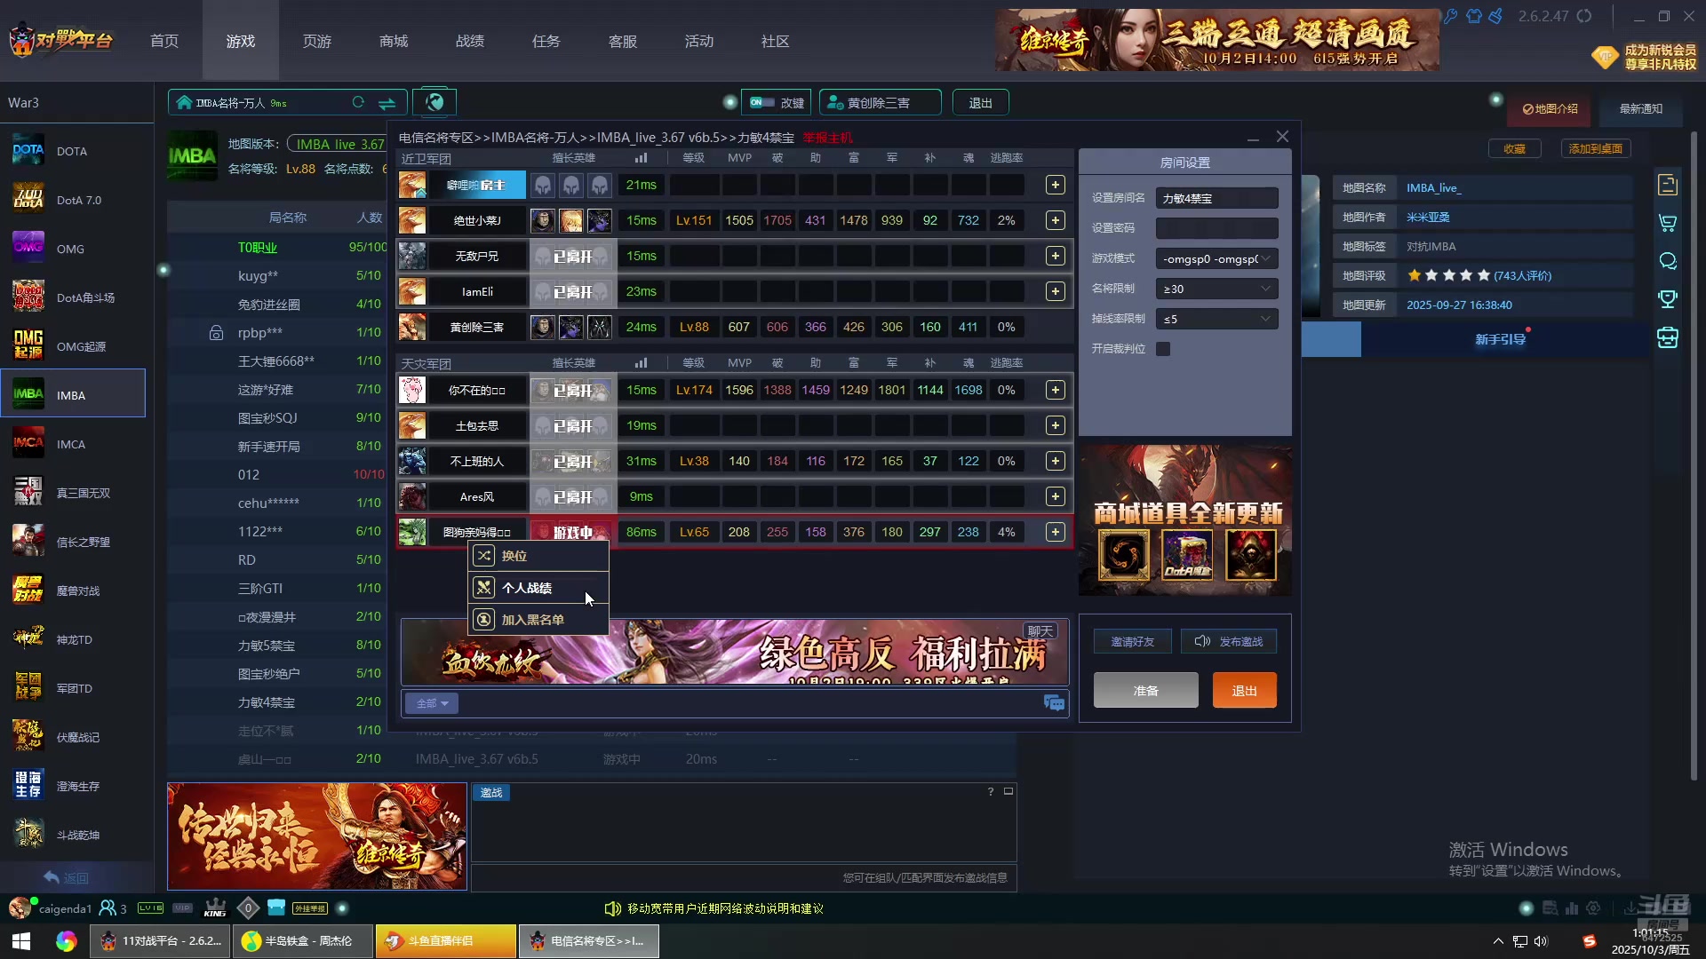
Task: Expand the 游戏模式 dropdown
Action: point(1216,259)
